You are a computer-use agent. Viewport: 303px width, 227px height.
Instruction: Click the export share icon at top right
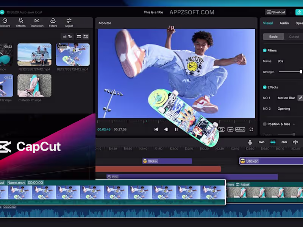click(299, 12)
